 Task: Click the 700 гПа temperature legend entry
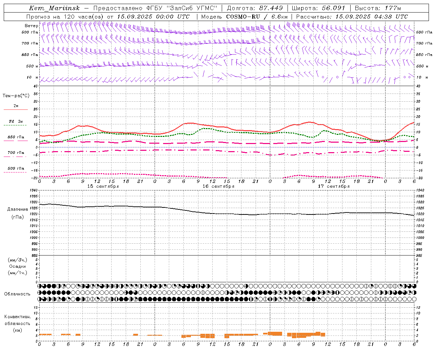15,154
